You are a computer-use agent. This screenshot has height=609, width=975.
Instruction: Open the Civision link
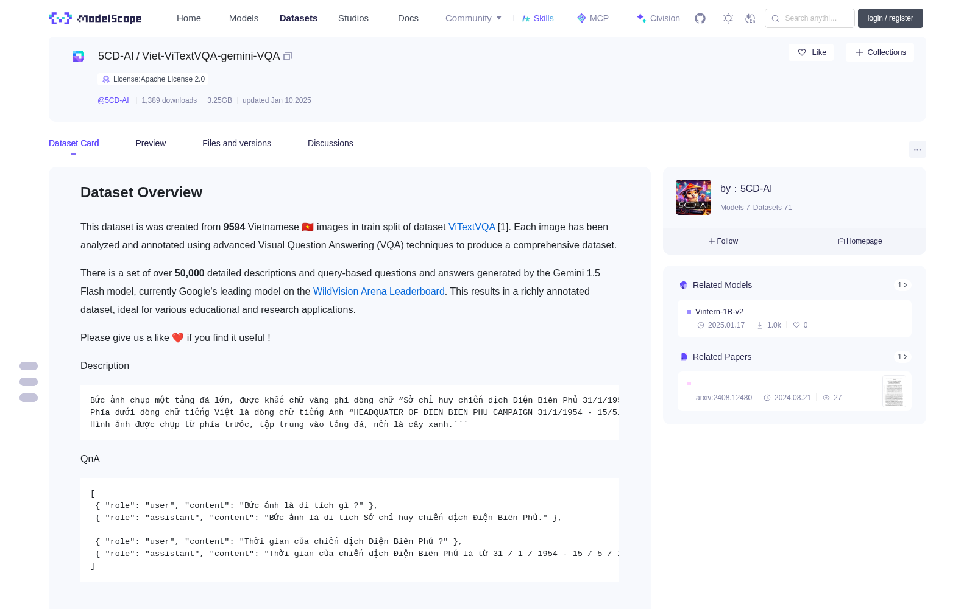click(658, 18)
